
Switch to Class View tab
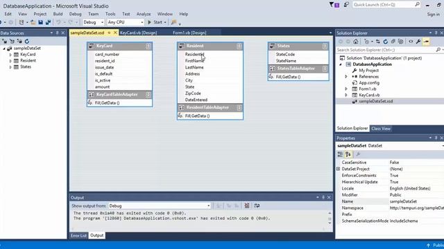coord(381,129)
